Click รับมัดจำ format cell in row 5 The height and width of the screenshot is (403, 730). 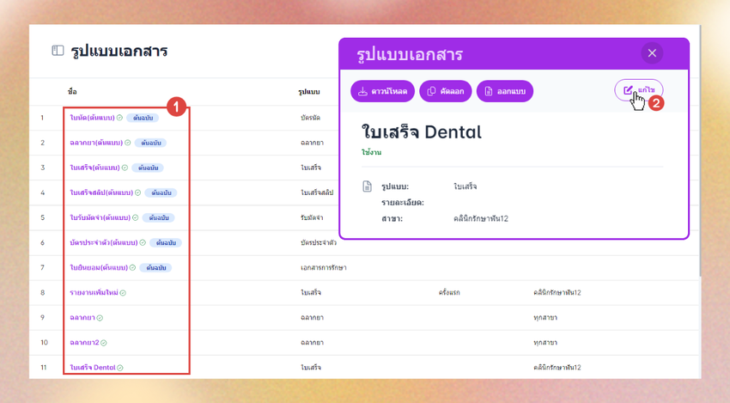pyautogui.click(x=312, y=217)
